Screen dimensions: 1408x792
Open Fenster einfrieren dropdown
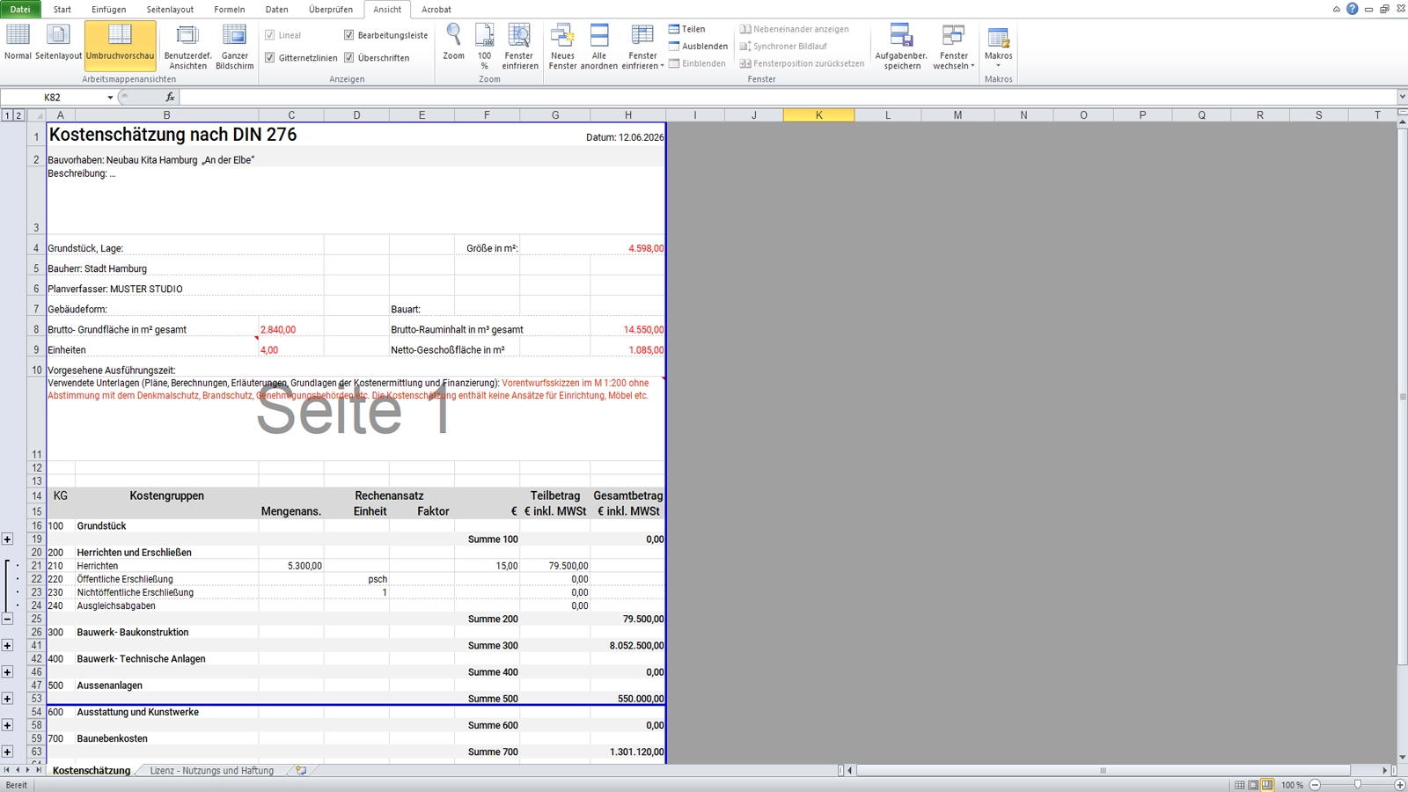click(642, 47)
